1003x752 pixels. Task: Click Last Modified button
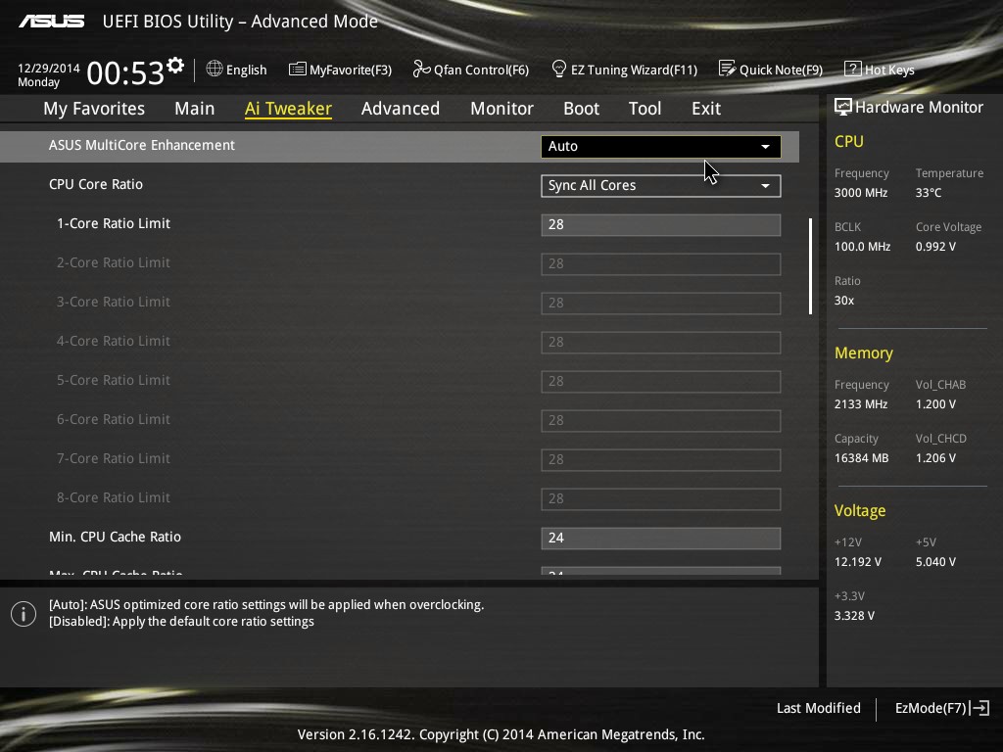(x=818, y=708)
